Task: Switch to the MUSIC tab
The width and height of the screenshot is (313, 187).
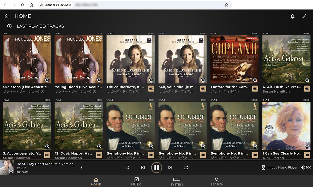Action: click(x=136, y=182)
